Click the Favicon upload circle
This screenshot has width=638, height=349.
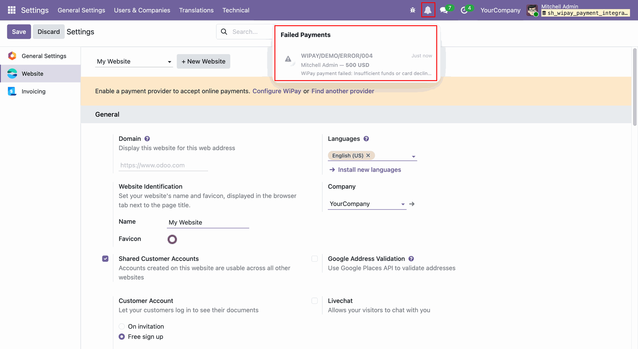(x=172, y=239)
